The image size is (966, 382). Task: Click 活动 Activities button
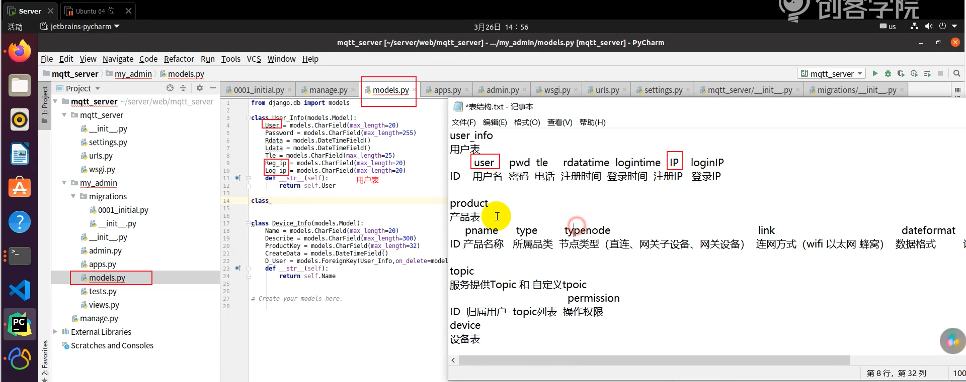(15, 27)
